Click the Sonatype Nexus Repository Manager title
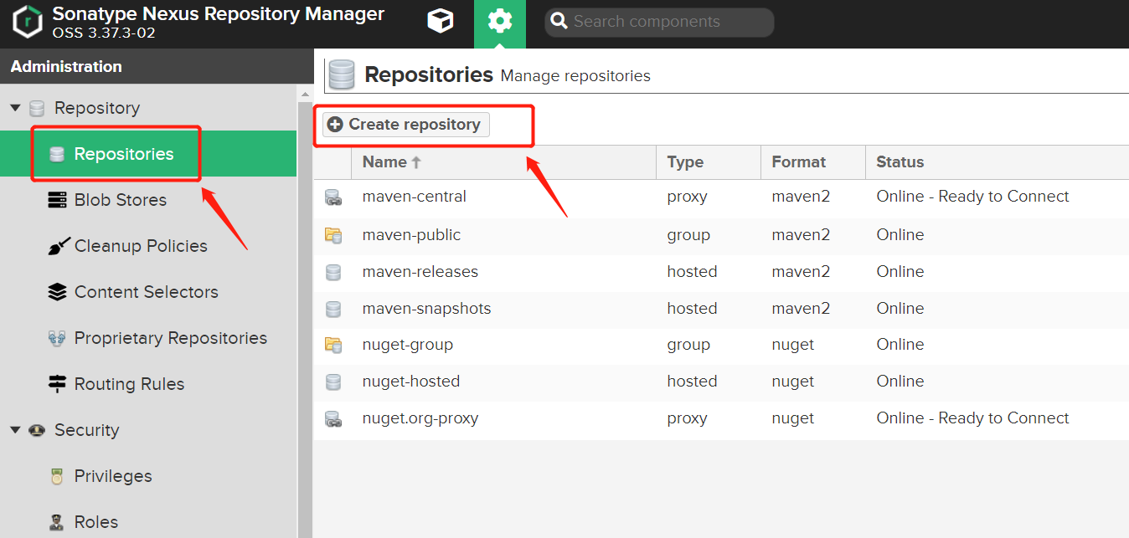 tap(219, 14)
